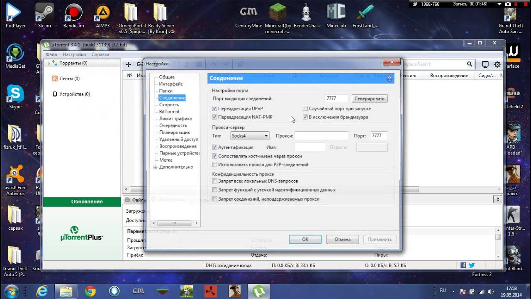Click the Bandicam desktop icon

pyautogui.click(x=74, y=16)
